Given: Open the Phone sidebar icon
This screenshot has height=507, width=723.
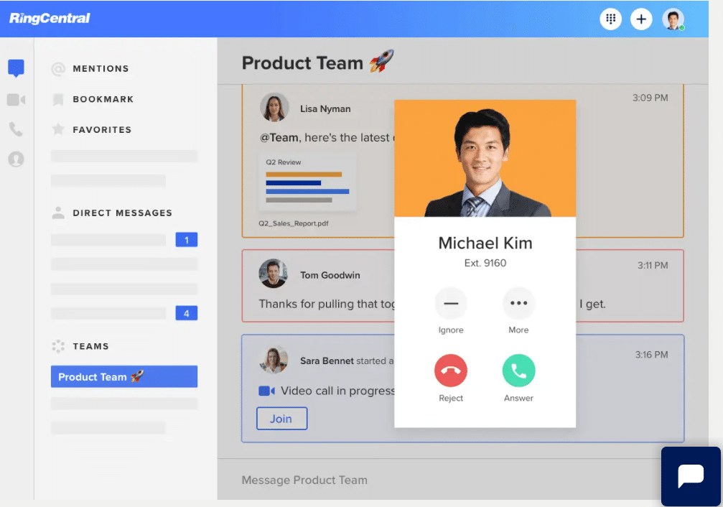Looking at the screenshot, I should [16, 129].
